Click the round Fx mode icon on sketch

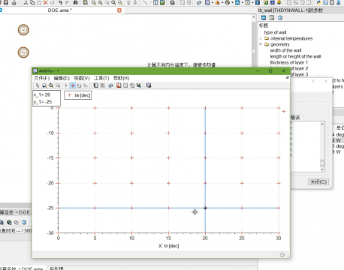[23, 52]
